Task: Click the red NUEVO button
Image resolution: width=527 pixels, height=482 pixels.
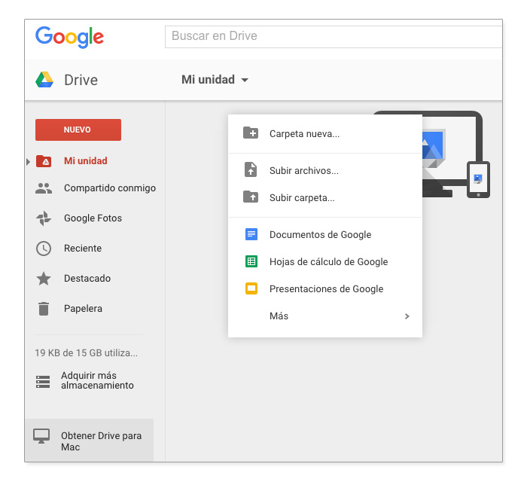Action: (x=78, y=130)
